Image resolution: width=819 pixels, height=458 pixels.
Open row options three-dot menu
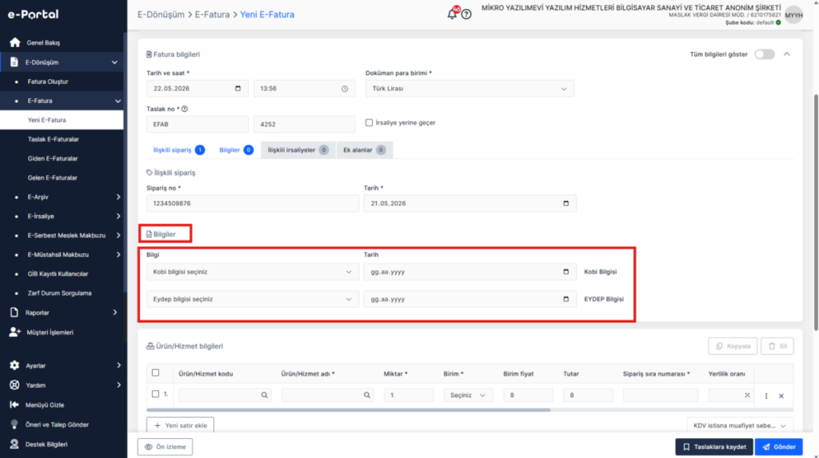click(x=766, y=396)
